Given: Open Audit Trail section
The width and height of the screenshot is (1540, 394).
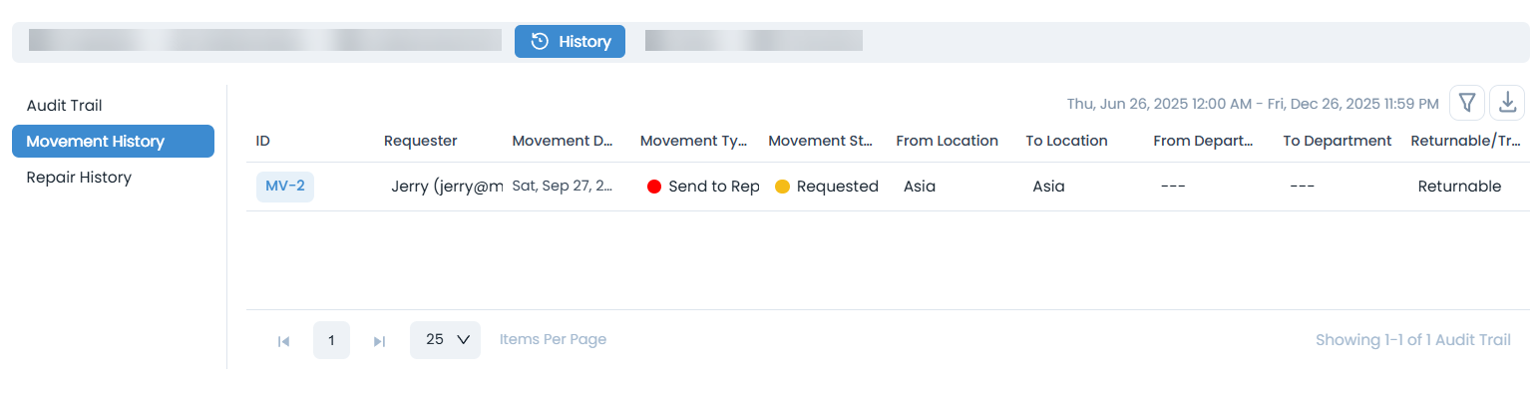Looking at the screenshot, I should [64, 105].
